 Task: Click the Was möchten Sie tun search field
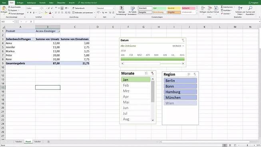coord(89,3)
